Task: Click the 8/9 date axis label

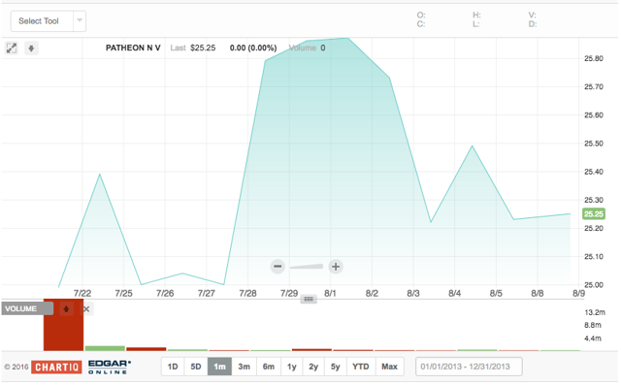Action: (x=578, y=293)
